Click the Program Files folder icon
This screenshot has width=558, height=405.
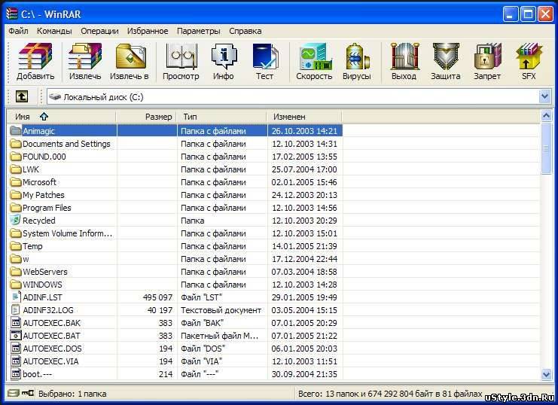[x=16, y=208]
